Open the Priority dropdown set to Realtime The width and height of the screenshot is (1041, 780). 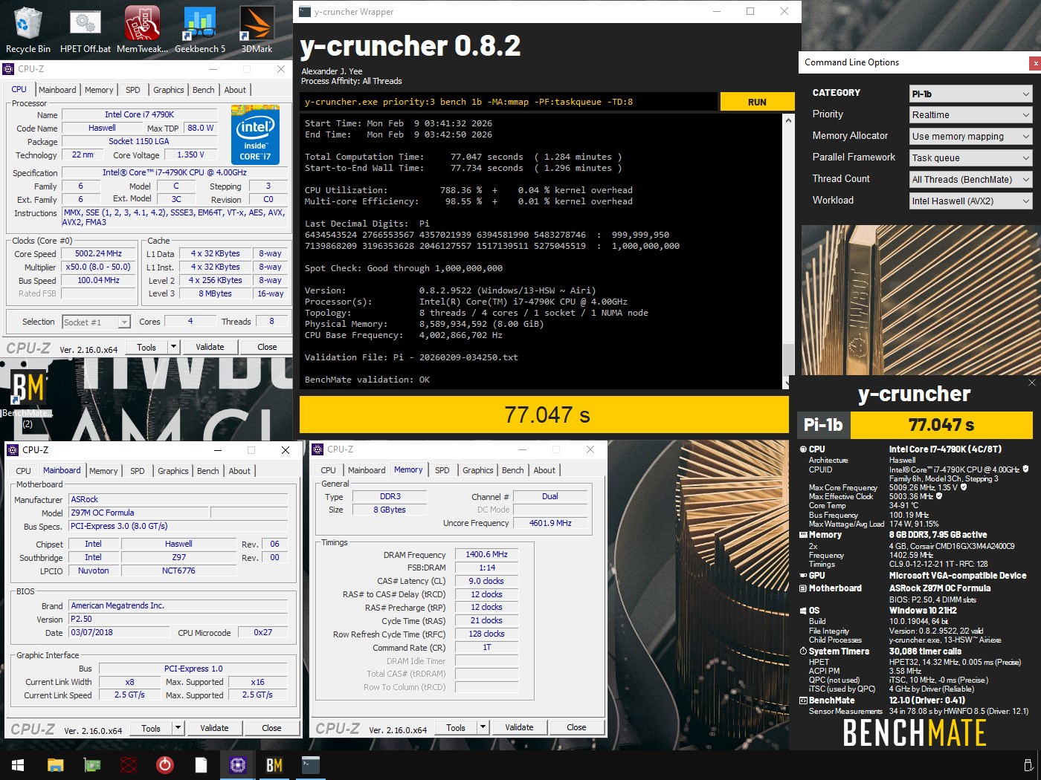[x=971, y=115]
